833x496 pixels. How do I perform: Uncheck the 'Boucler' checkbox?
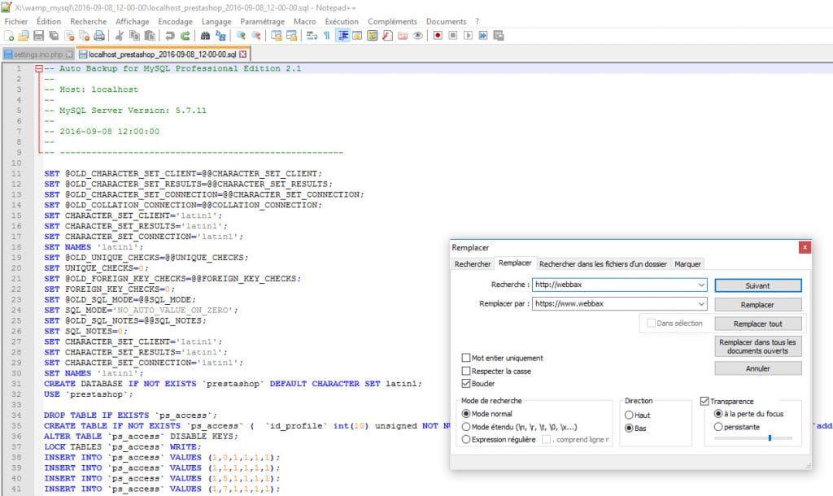pos(466,384)
